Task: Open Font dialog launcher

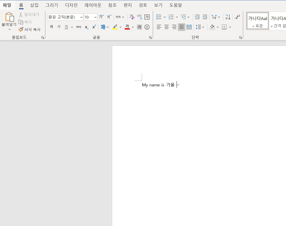Action: click(151, 38)
